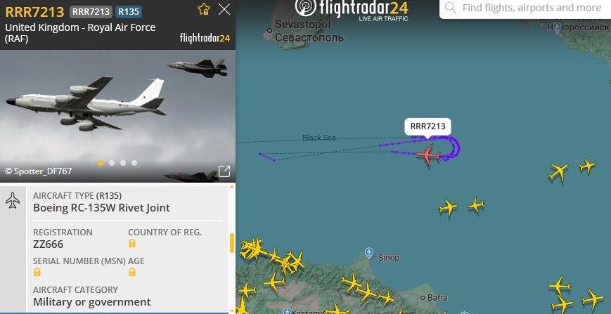This screenshot has width=611, height=314.
Task: Click the lock icon under Country of Reg.
Action: (x=132, y=244)
